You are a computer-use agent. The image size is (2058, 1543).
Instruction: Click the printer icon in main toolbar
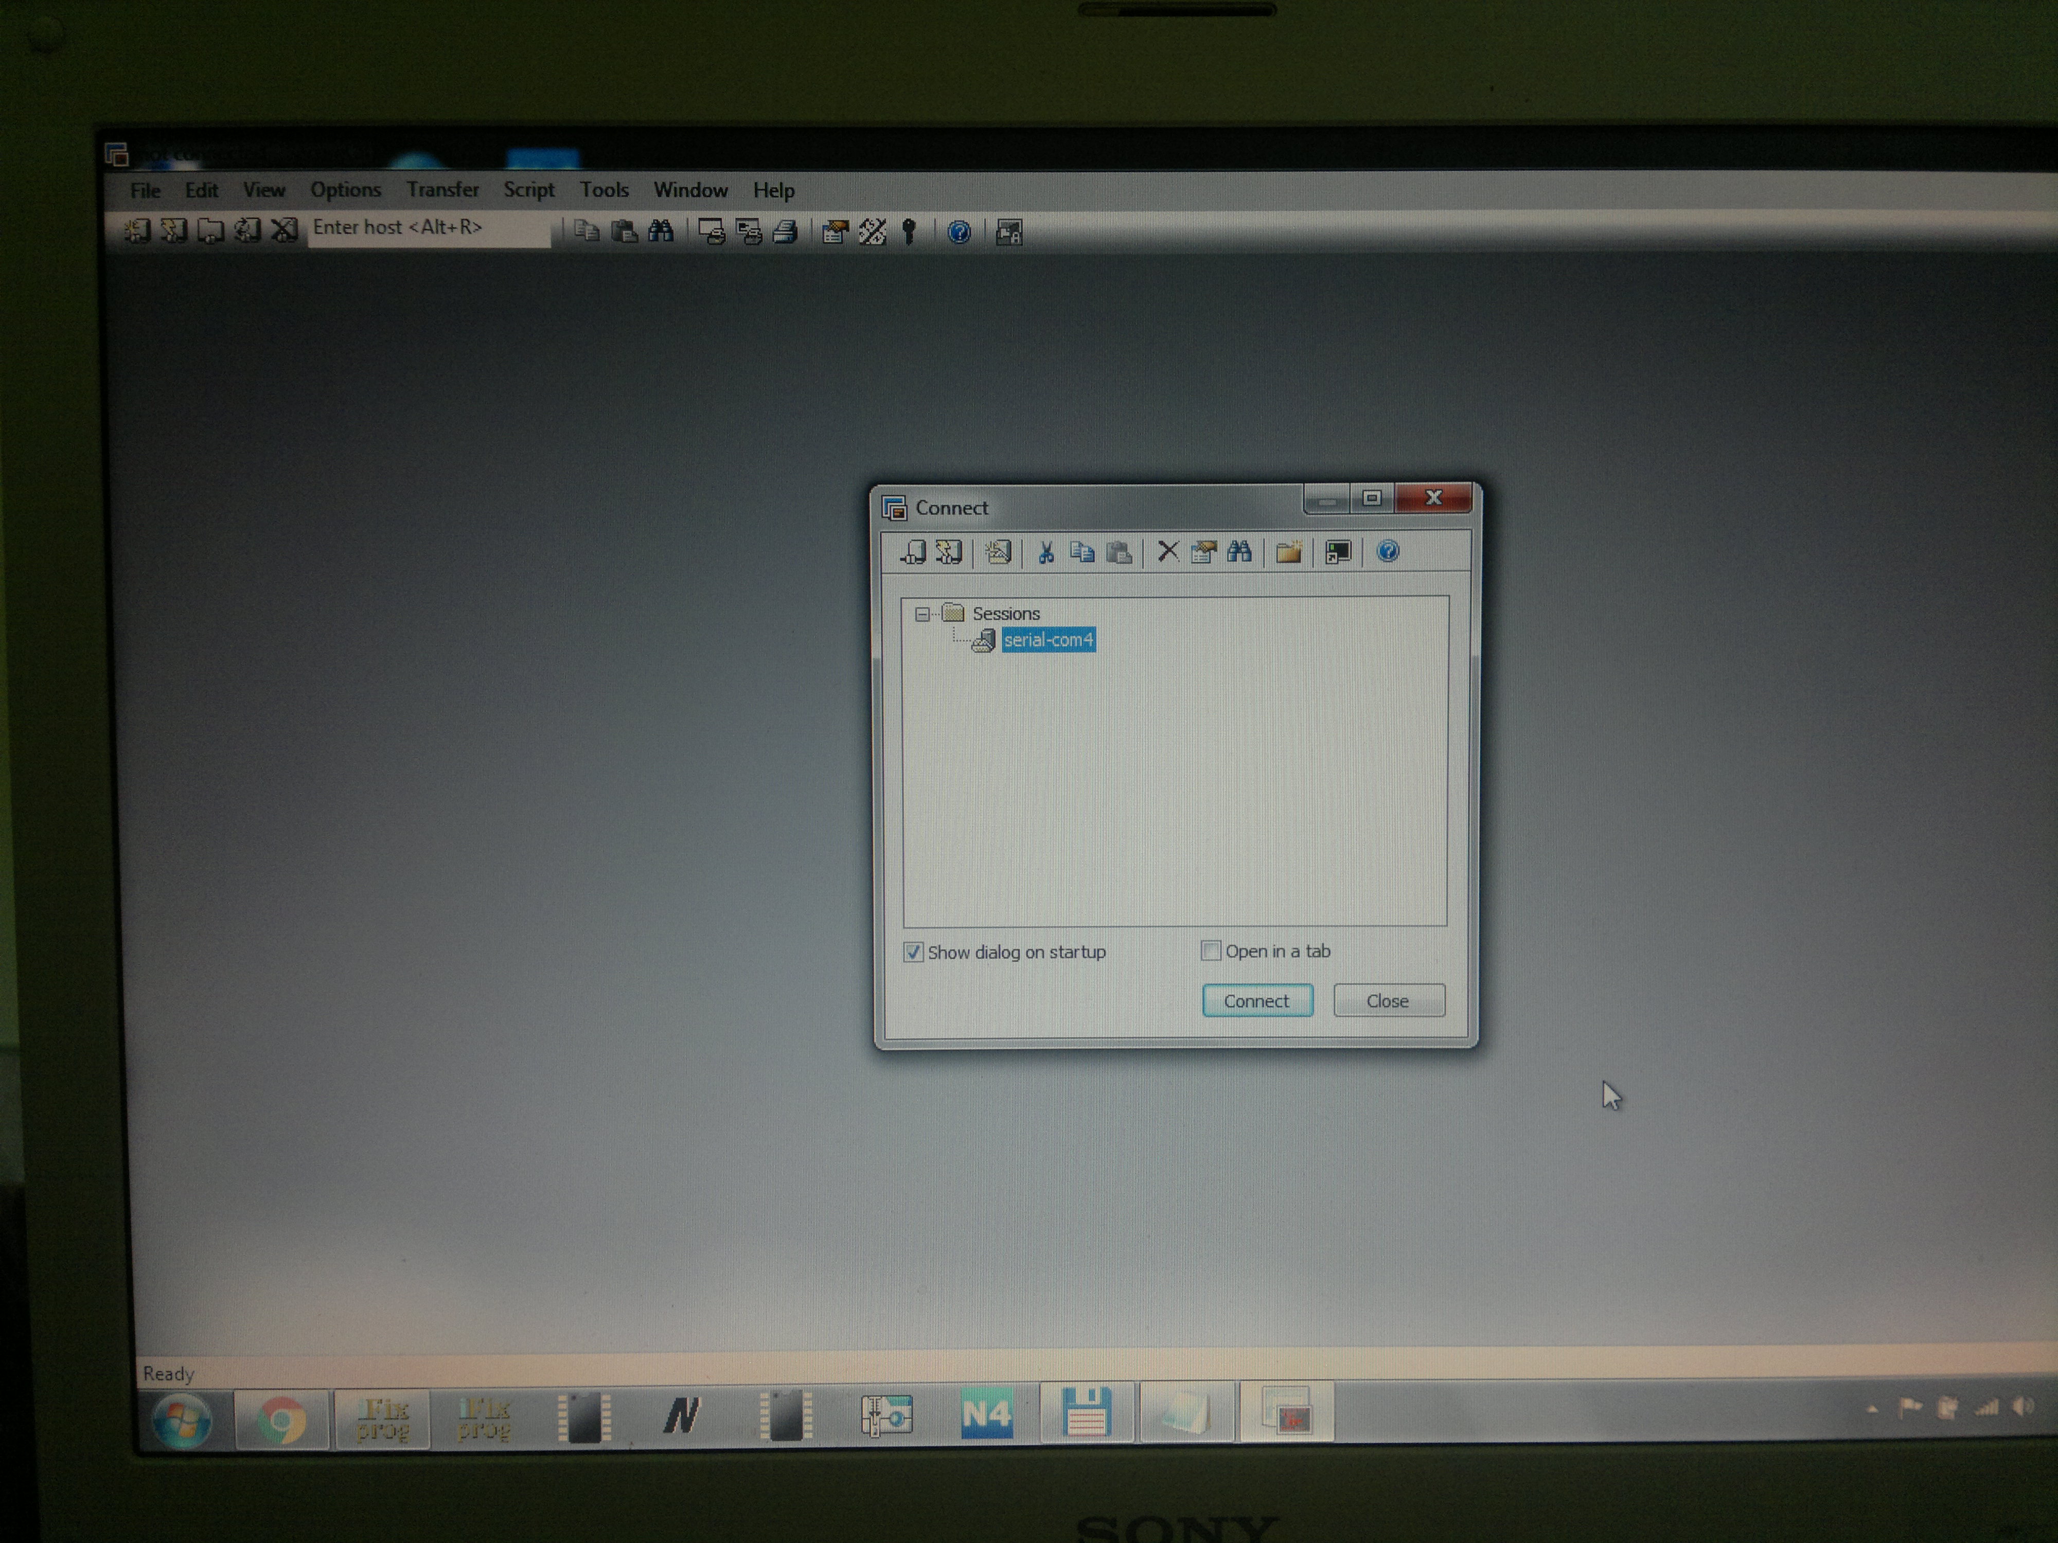coord(785,231)
